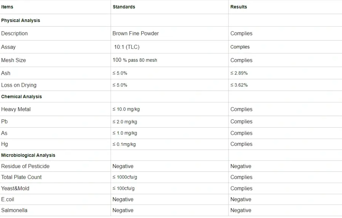Click the Brown Fine Powder standard cell
Viewport: 342px width, 218px height.
(x=135, y=33)
